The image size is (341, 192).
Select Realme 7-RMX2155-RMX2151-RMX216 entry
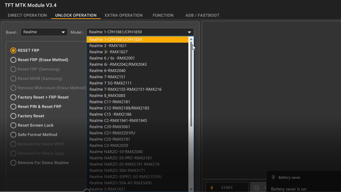click(x=137, y=90)
